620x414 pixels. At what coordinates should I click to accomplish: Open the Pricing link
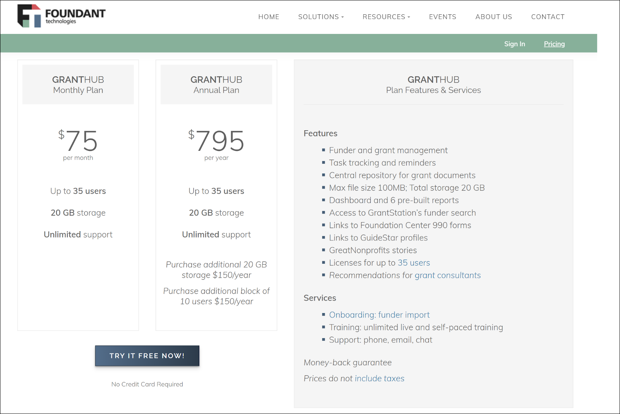pos(554,44)
